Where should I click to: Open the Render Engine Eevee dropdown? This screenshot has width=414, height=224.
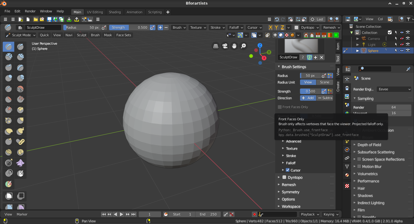pyautogui.click(x=394, y=89)
